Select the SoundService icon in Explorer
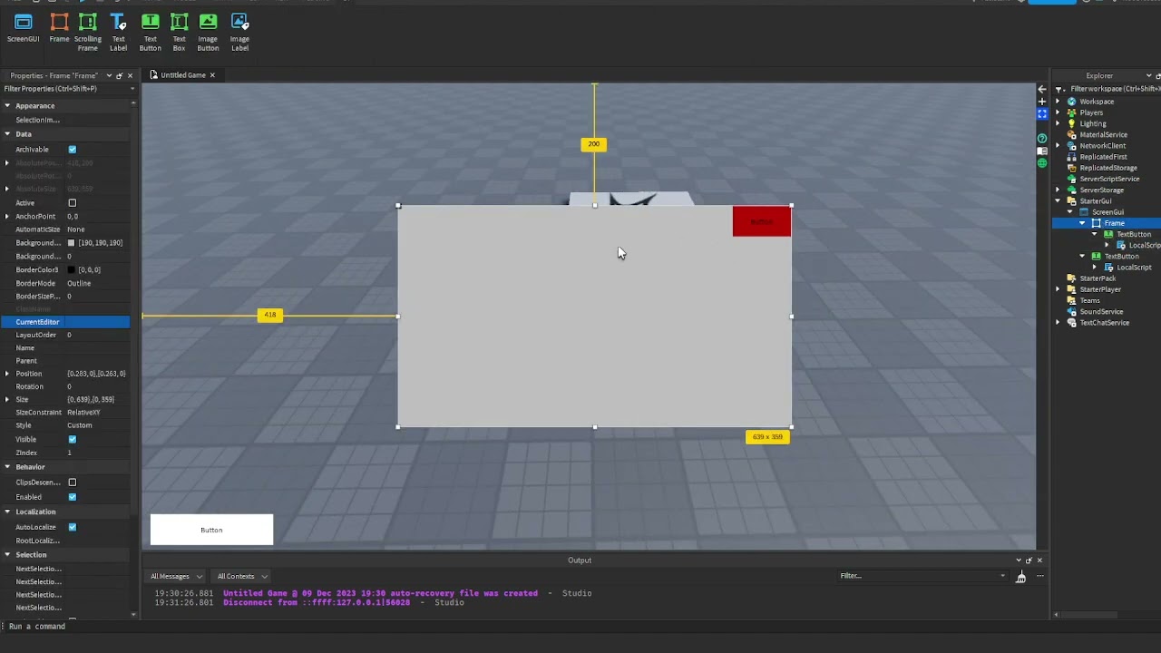Screen dimensions: 1161x653 point(1072,311)
